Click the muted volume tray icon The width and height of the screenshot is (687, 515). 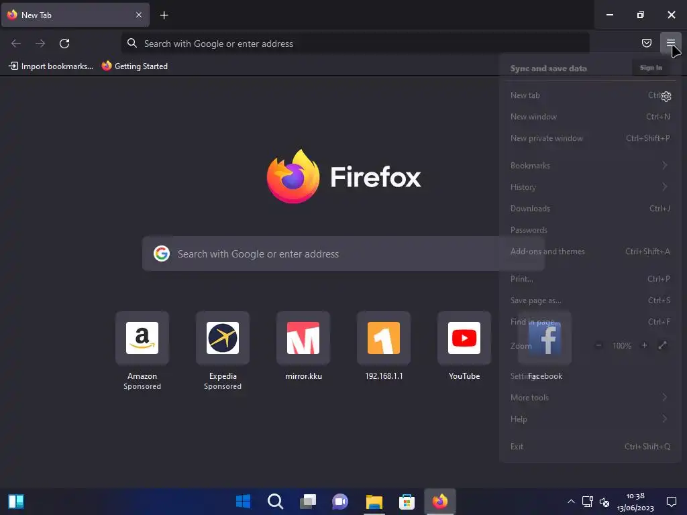click(x=604, y=502)
